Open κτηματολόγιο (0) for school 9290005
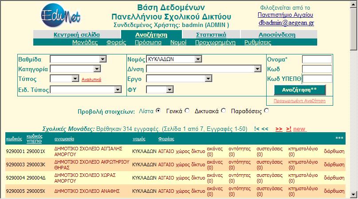Image resolution: width=358 pixels, height=199 pixels. pyautogui.click(x=303, y=191)
